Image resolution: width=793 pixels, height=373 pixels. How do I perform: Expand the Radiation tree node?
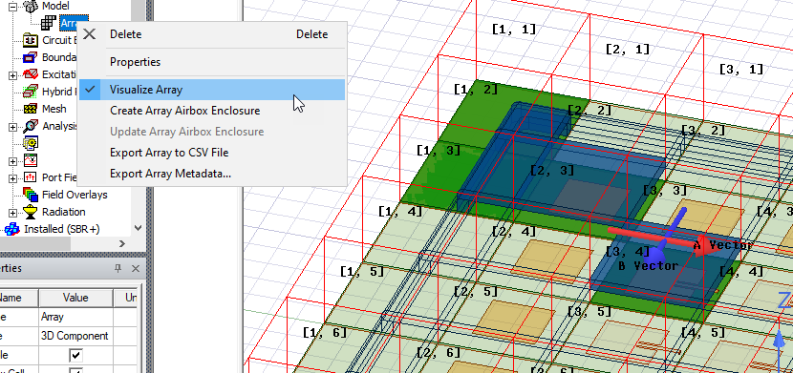click(x=13, y=213)
